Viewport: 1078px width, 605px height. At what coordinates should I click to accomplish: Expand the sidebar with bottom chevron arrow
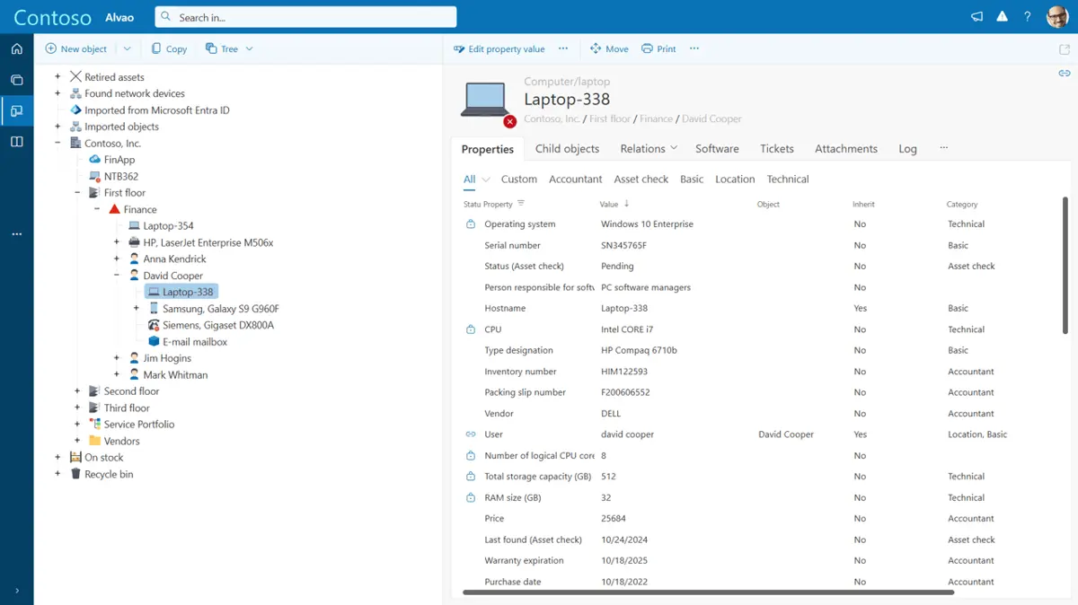[16, 591]
